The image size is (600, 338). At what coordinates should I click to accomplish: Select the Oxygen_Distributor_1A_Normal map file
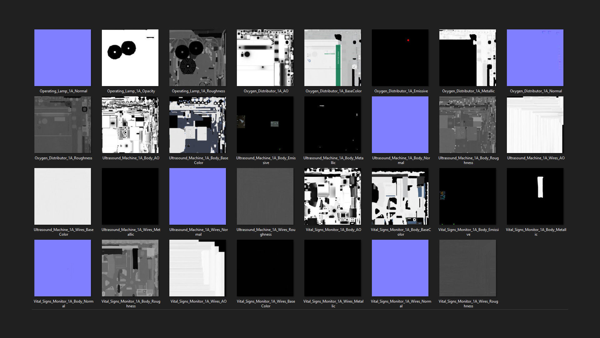535,58
